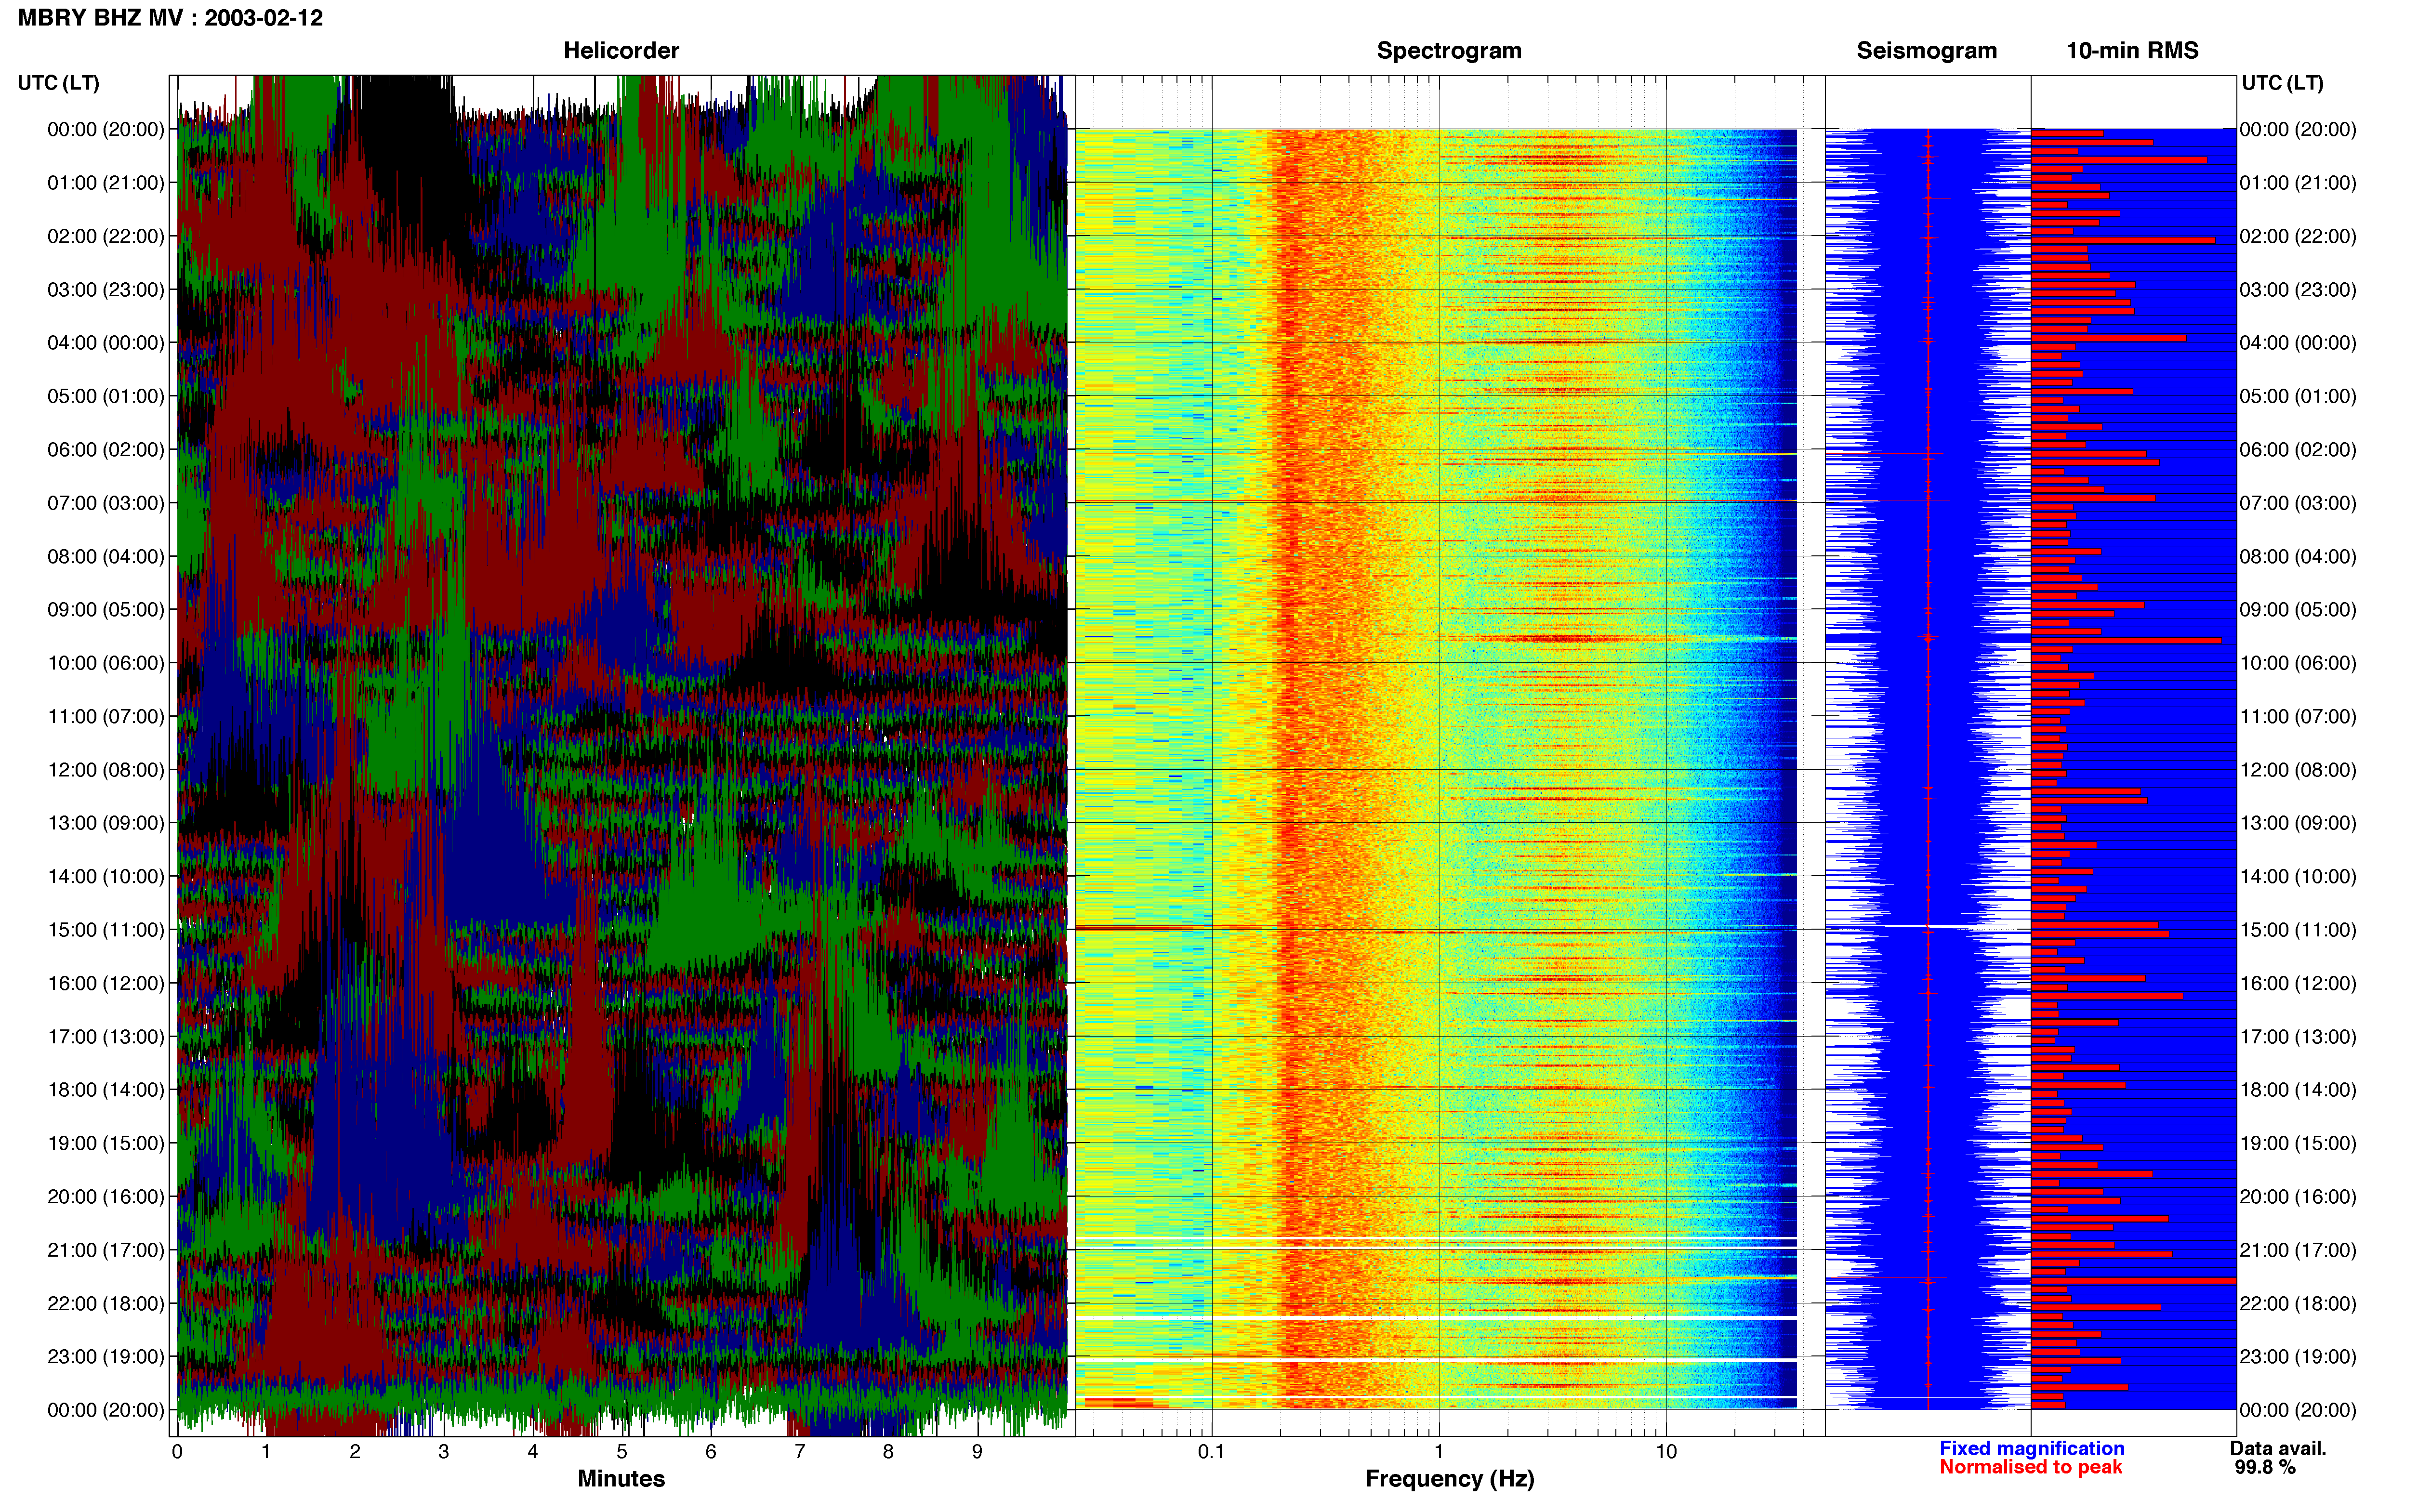Screen dimensions: 2418x1512
Task: Click left time label '04:00 (00:00)'
Action: point(105,343)
